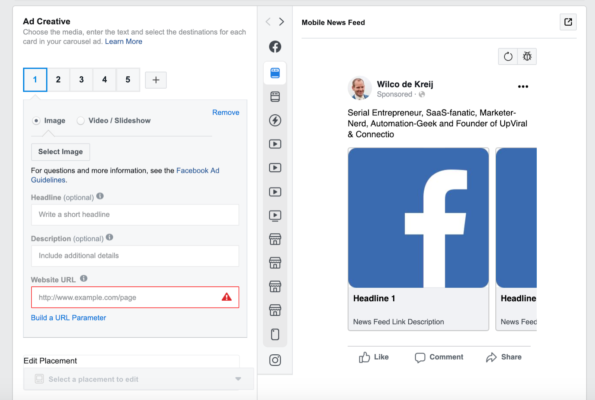Click the red warning icon in URL field
The height and width of the screenshot is (400, 595).
tap(226, 297)
